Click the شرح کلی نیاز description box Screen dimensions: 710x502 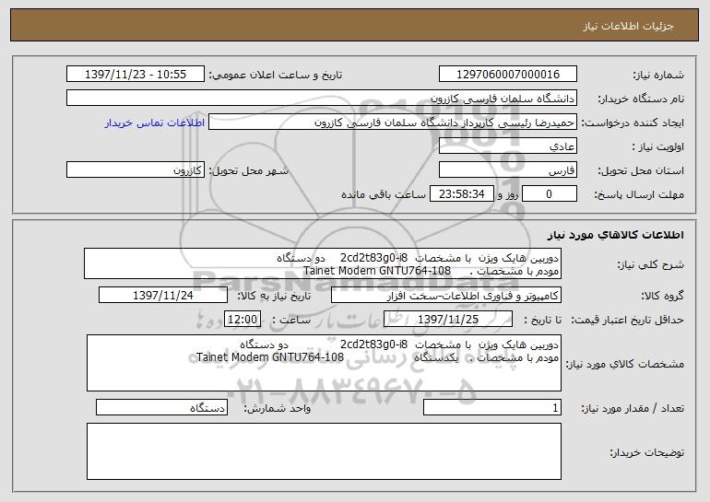point(323,263)
